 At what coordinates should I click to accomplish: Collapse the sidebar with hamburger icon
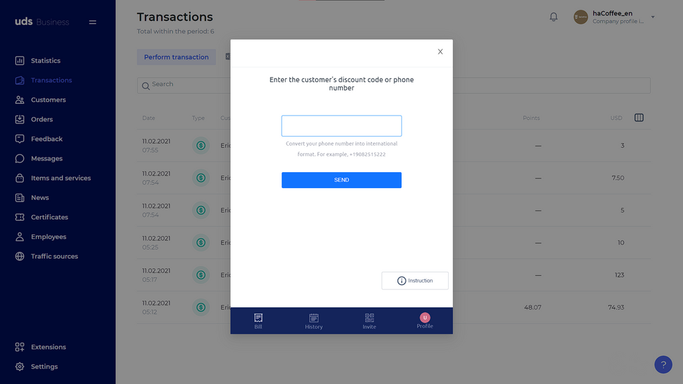(x=92, y=22)
